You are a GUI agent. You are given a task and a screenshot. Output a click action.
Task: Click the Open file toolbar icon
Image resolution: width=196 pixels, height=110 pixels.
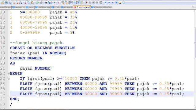point(2,3)
